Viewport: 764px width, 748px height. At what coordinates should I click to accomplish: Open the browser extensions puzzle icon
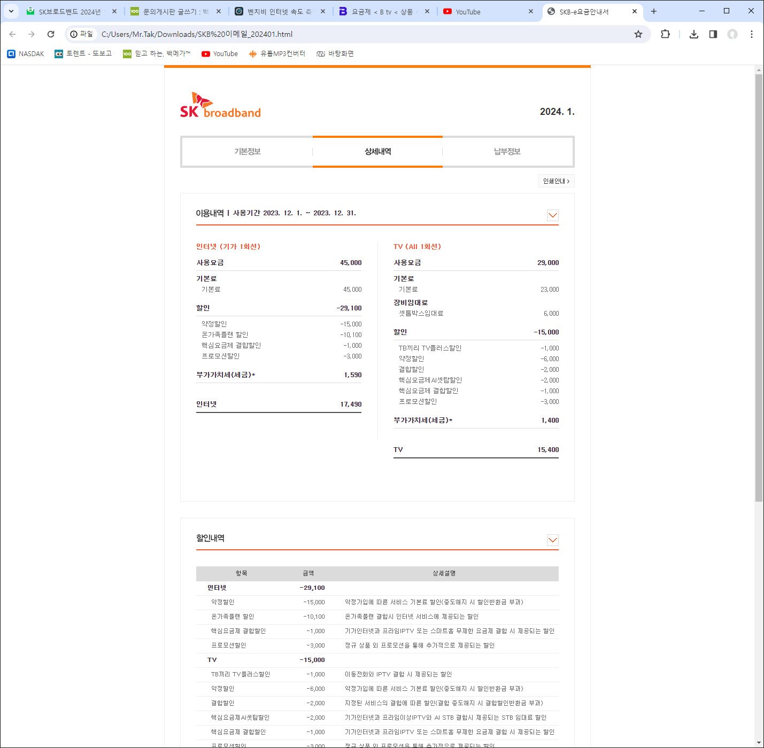665,34
